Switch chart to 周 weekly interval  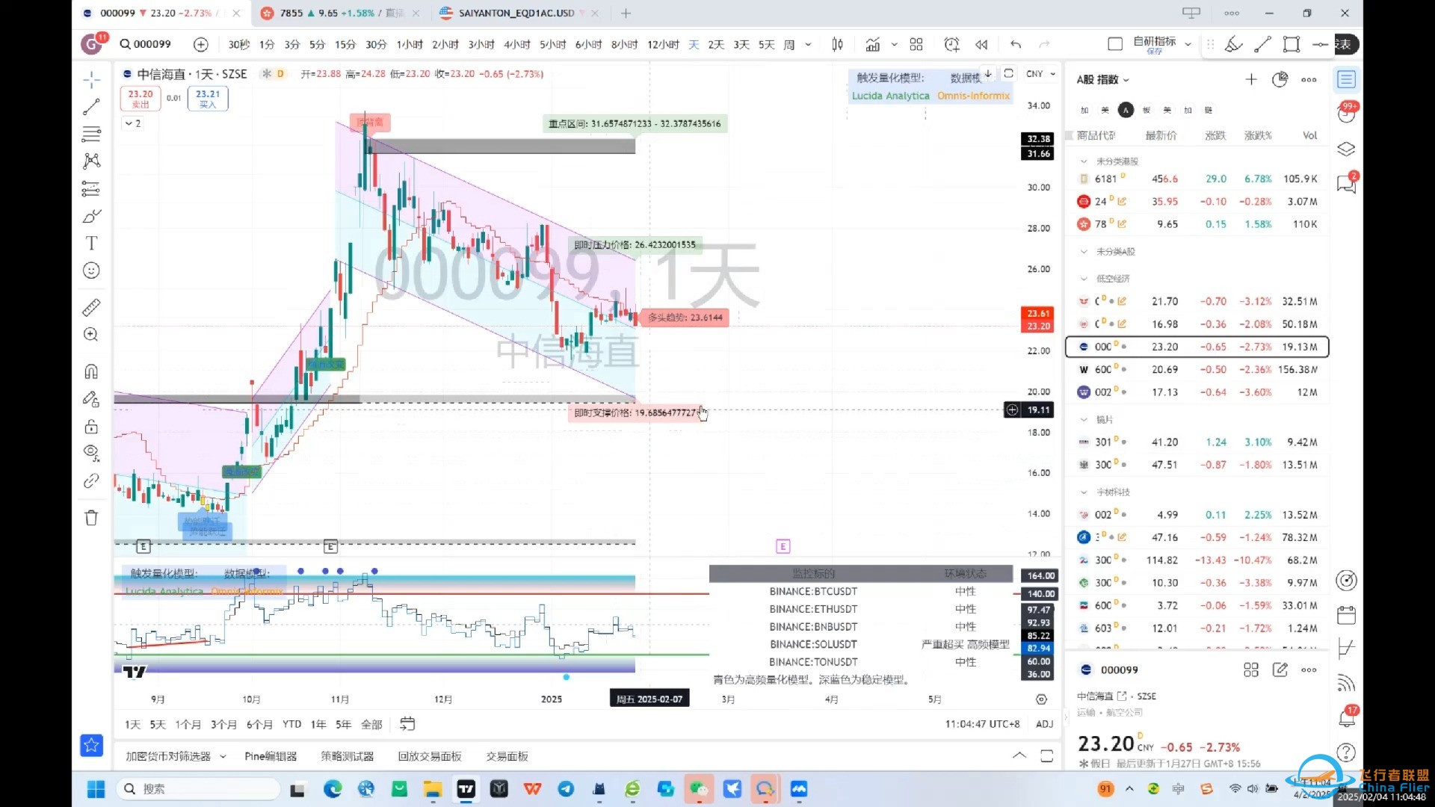click(789, 45)
